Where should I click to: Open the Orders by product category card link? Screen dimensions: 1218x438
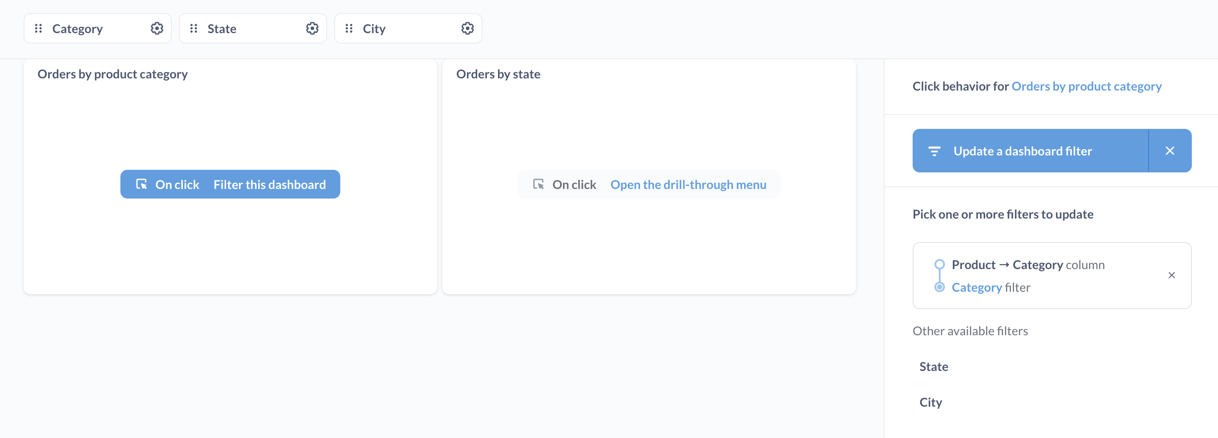tap(1086, 86)
